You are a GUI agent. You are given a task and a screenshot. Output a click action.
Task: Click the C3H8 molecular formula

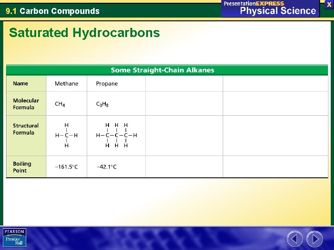point(102,104)
